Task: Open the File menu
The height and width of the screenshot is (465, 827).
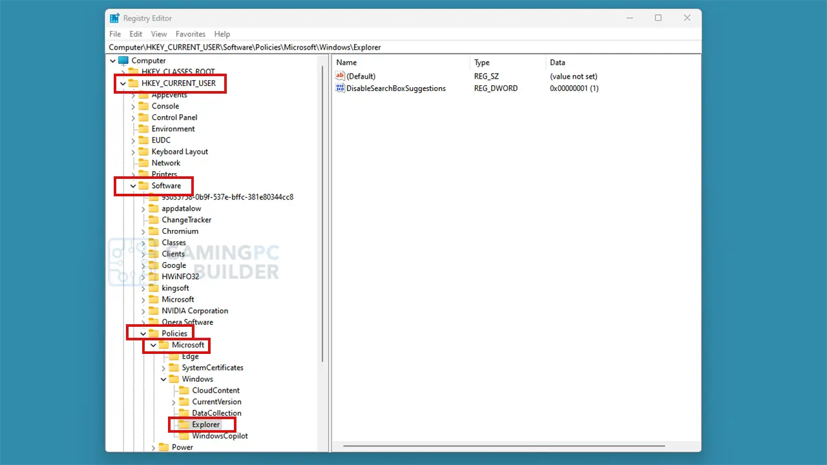Action: click(115, 34)
